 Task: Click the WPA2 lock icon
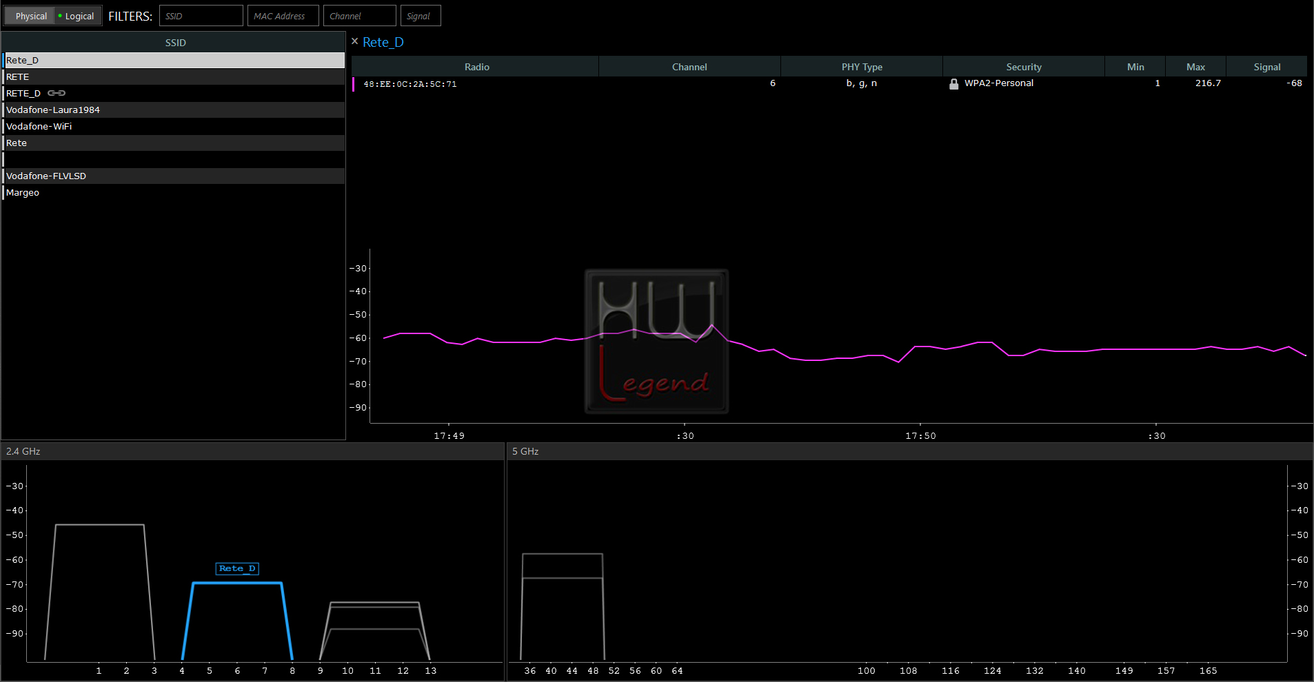coord(954,84)
